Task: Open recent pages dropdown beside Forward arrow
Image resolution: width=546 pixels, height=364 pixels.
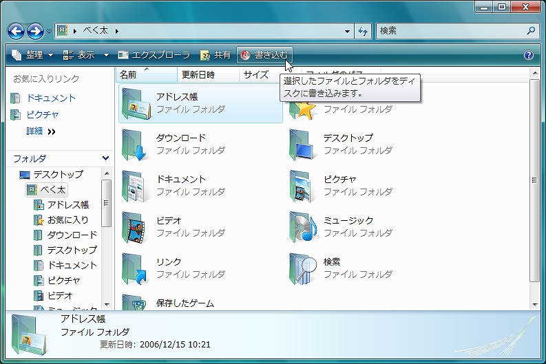Action: click(x=49, y=32)
